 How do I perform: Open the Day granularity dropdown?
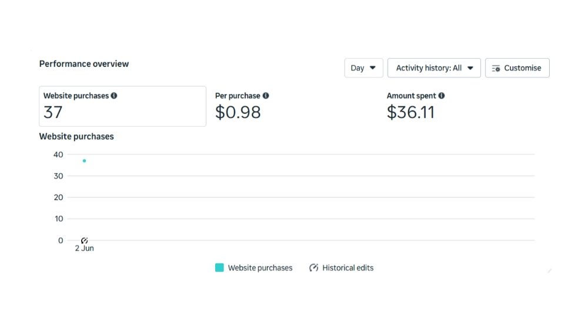tap(363, 68)
